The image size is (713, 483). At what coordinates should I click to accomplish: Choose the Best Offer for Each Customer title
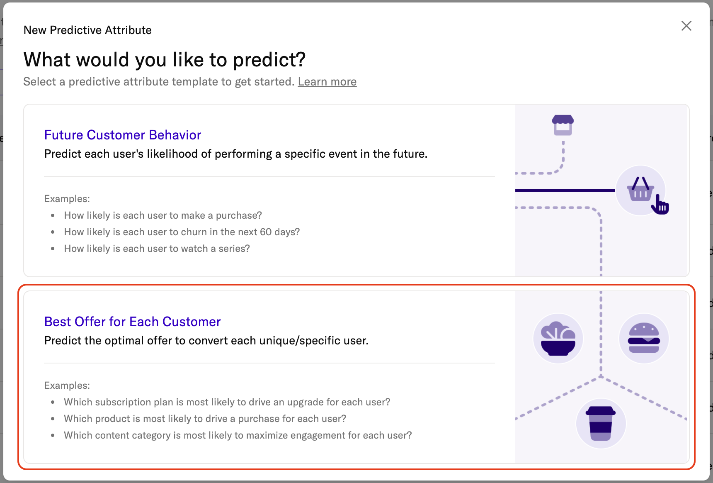point(132,322)
